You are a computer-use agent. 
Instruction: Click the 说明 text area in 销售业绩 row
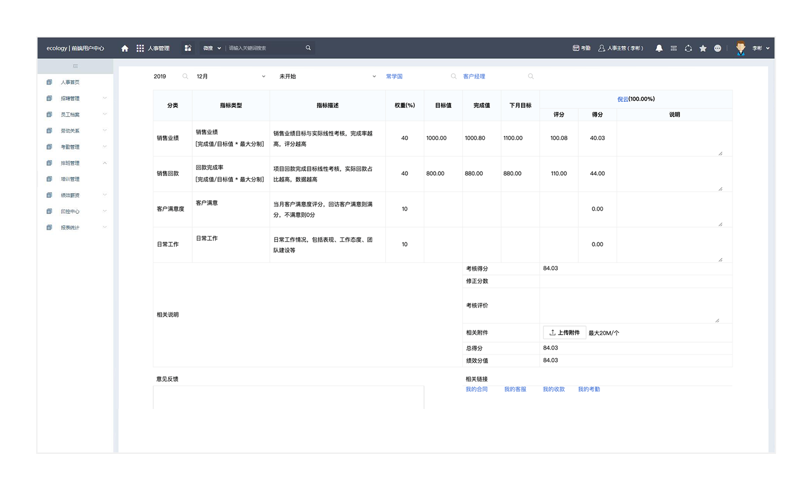670,139
